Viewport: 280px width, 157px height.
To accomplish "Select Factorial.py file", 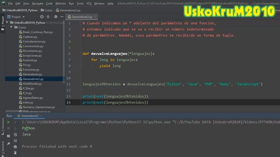I will tap(28, 60).
